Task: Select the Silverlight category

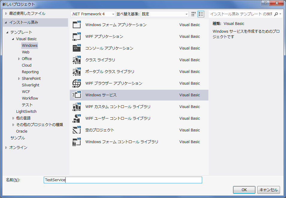Action: click(x=31, y=85)
